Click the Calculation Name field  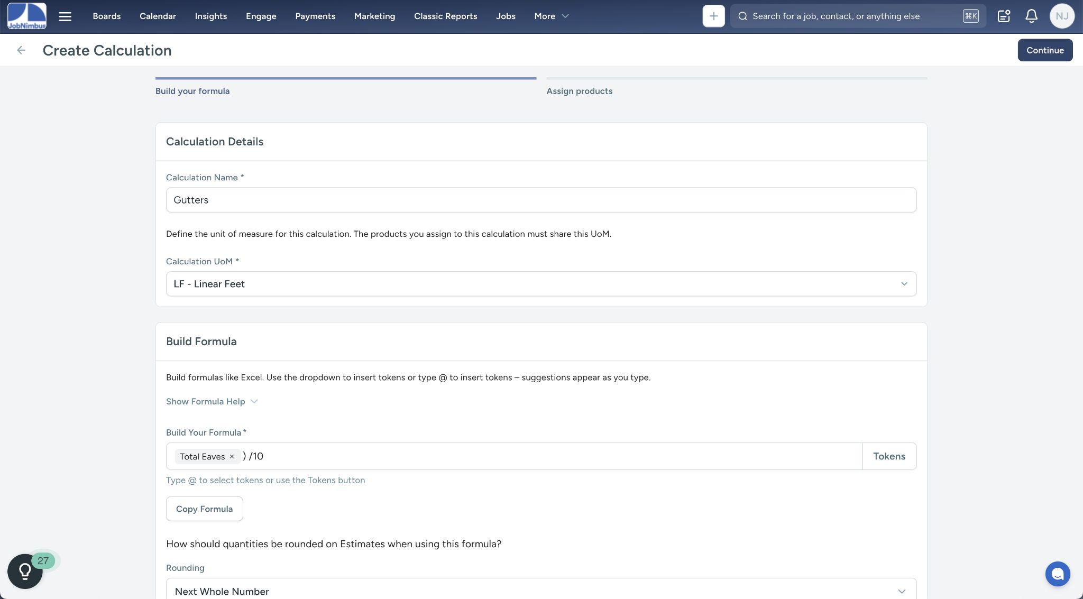(540, 200)
